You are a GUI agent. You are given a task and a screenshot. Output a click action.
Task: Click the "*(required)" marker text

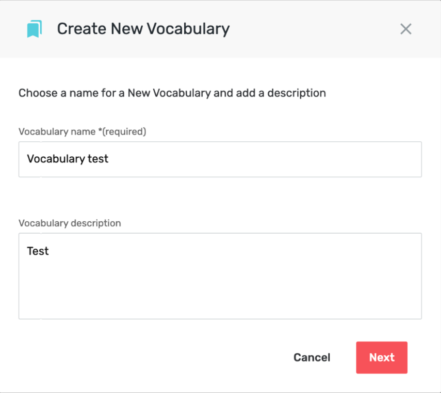(x=122, y=132)
